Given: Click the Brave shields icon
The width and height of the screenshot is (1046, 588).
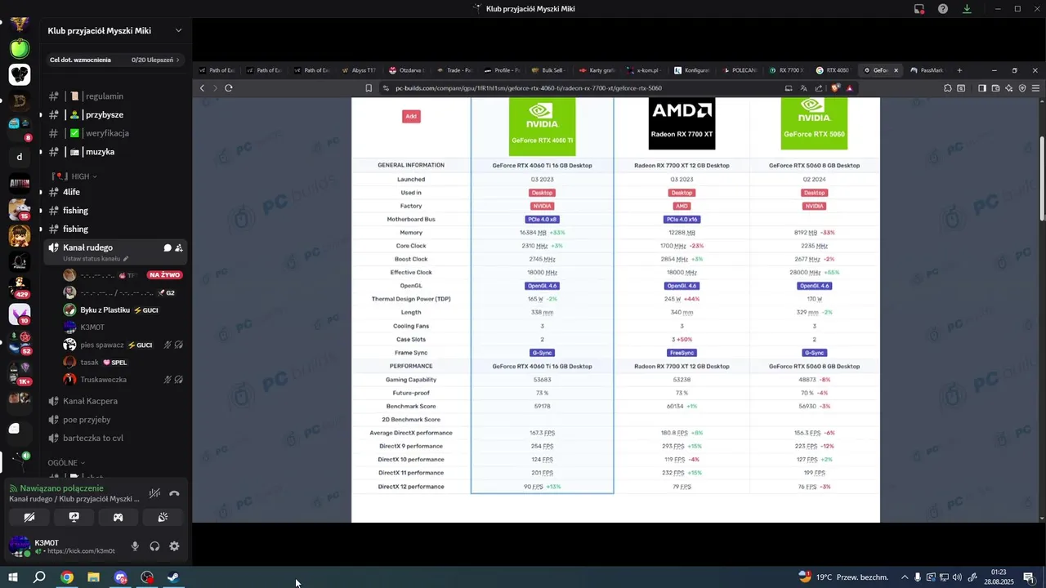Looking at the screenshot, I should 835,88.
